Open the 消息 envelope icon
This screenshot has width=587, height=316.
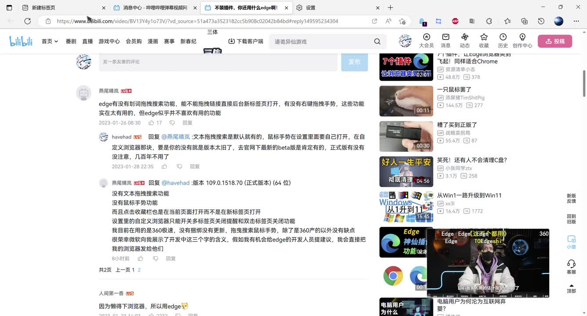(446, 41)
